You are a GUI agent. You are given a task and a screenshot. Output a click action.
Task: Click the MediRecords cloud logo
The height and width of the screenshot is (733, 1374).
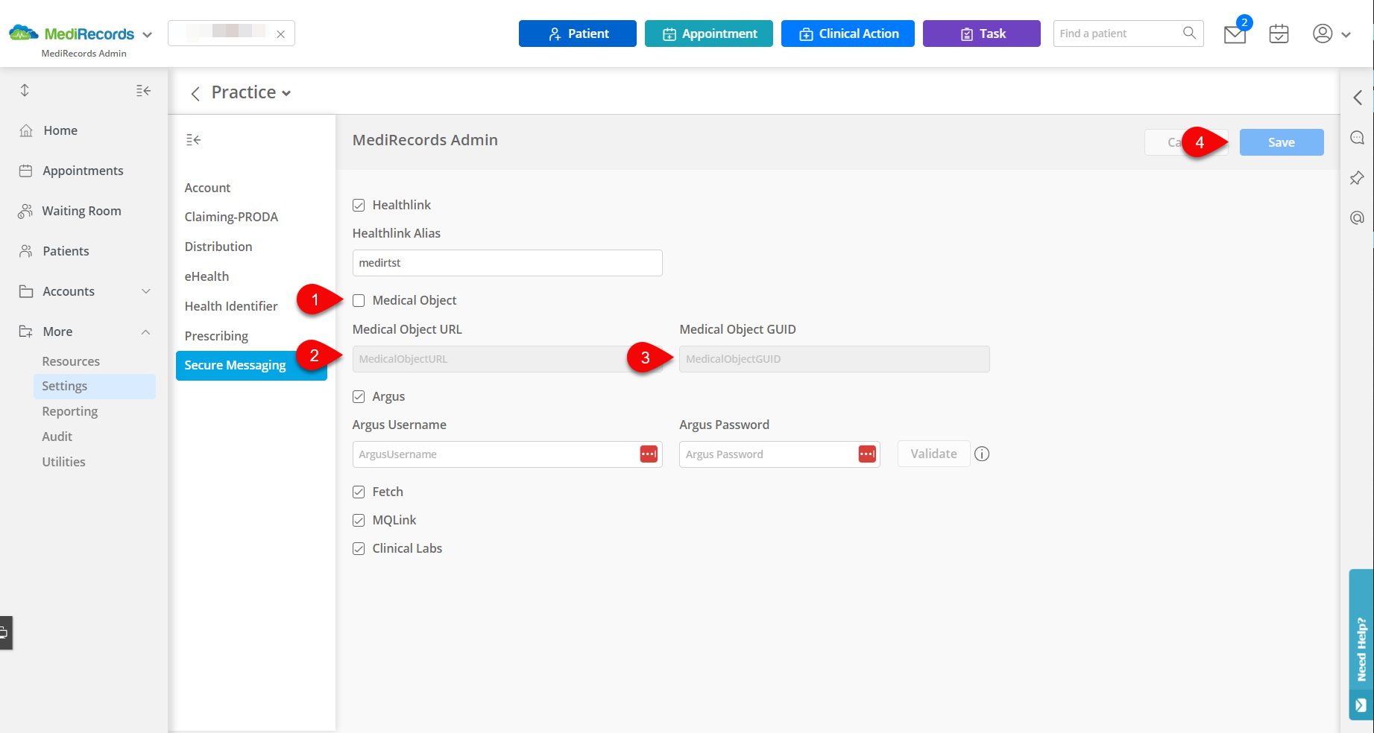tap(23, 33)
